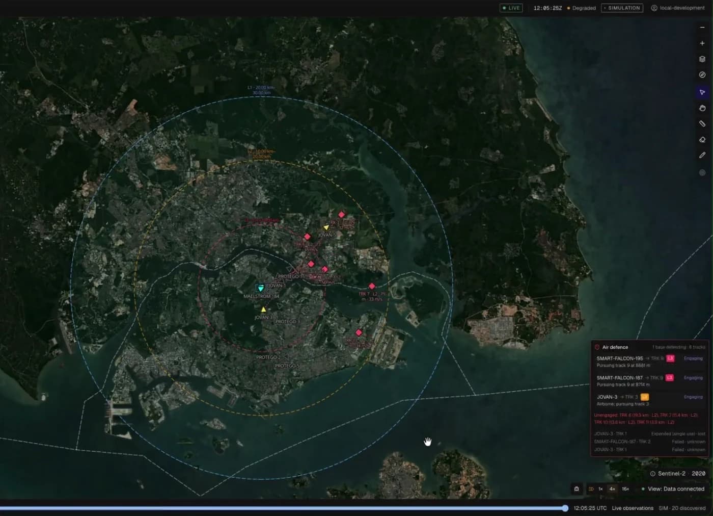Screen dimensions: 713x516
Task: Toggle the LIVE mode indicator
Action: (511, 8)
